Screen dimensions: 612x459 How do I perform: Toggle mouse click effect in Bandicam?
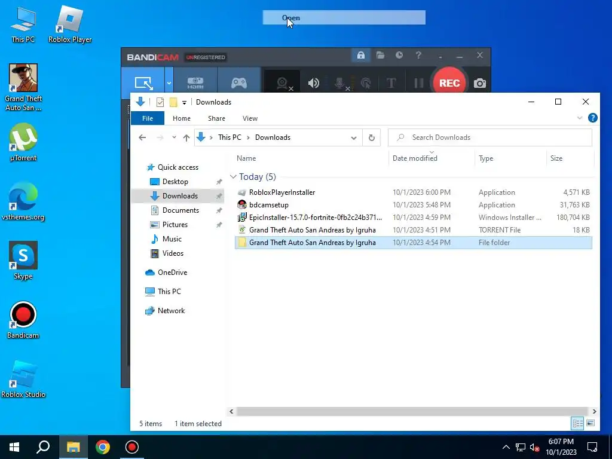pyautogui.click(x=366, y=82)
